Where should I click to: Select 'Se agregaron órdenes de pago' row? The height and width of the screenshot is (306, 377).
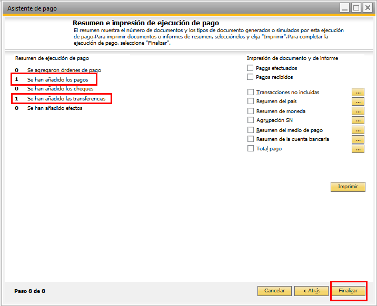(x=58, y=70)
